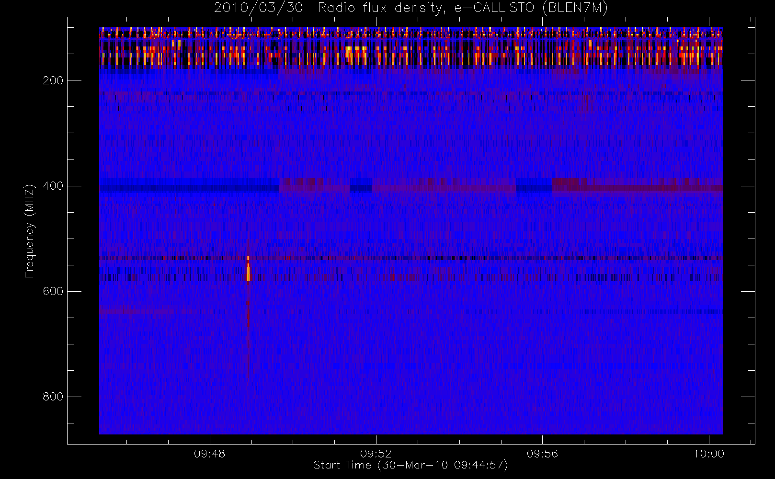Click the bright yellow burst near 570 MHz
The image size is (775, 479).
248,271
